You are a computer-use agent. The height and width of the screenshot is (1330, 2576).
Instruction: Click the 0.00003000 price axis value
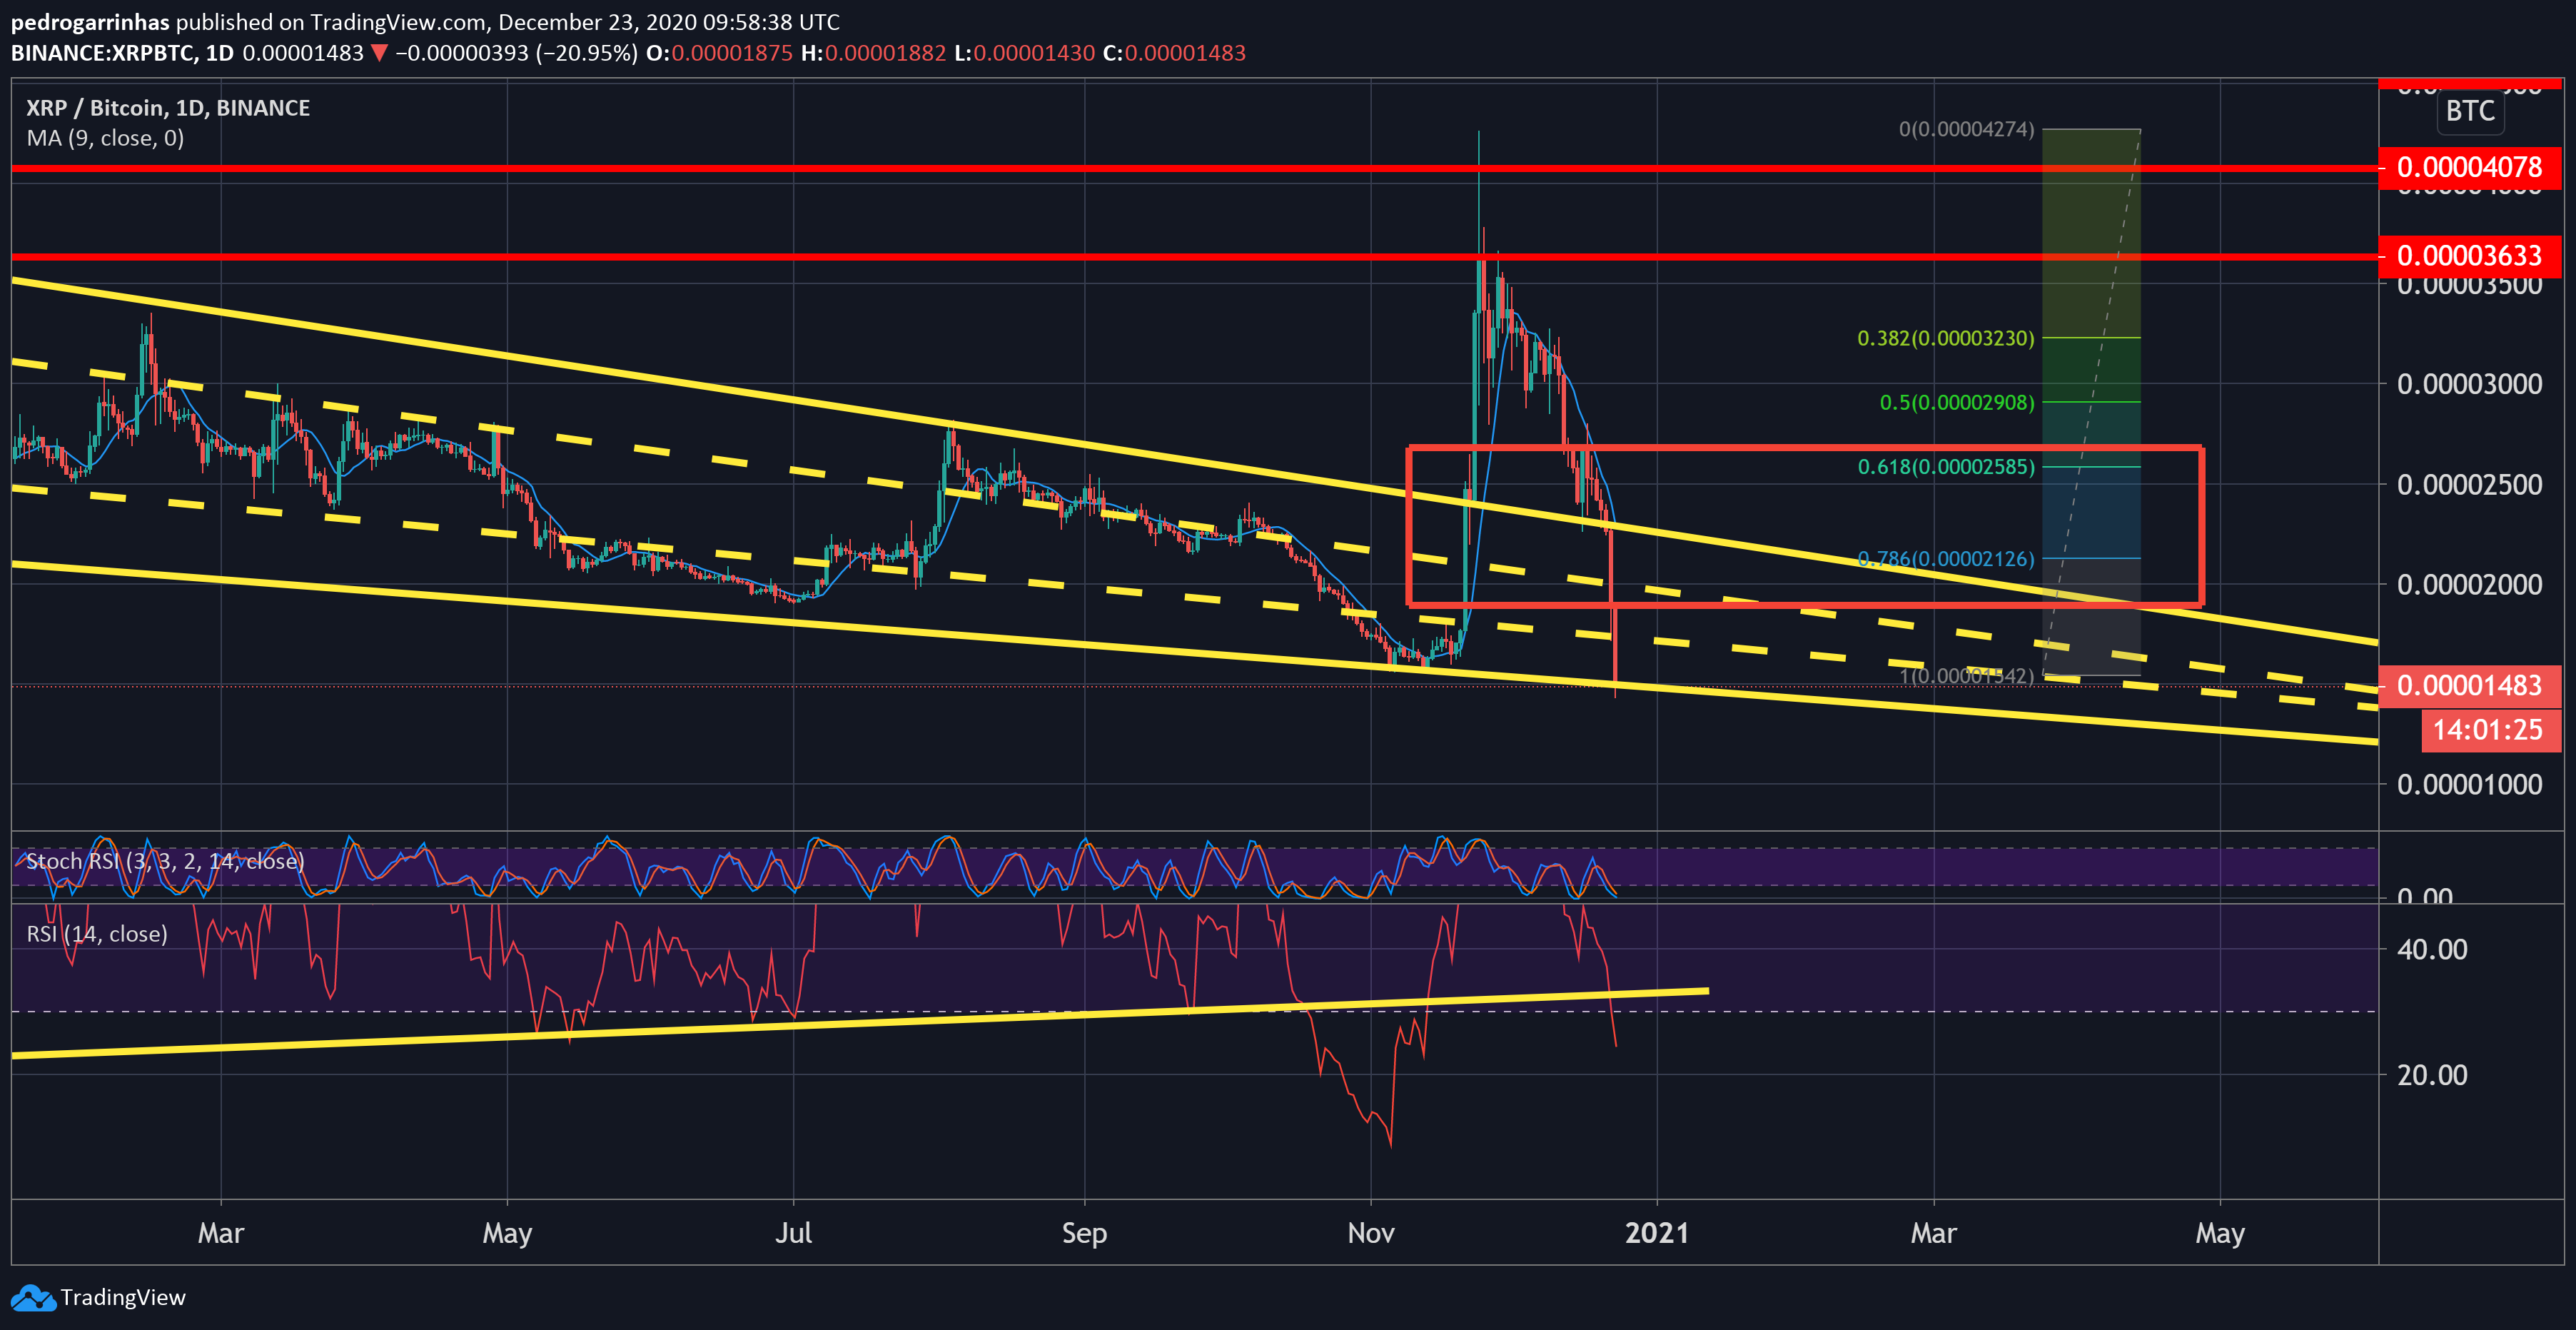point(2469,384)
